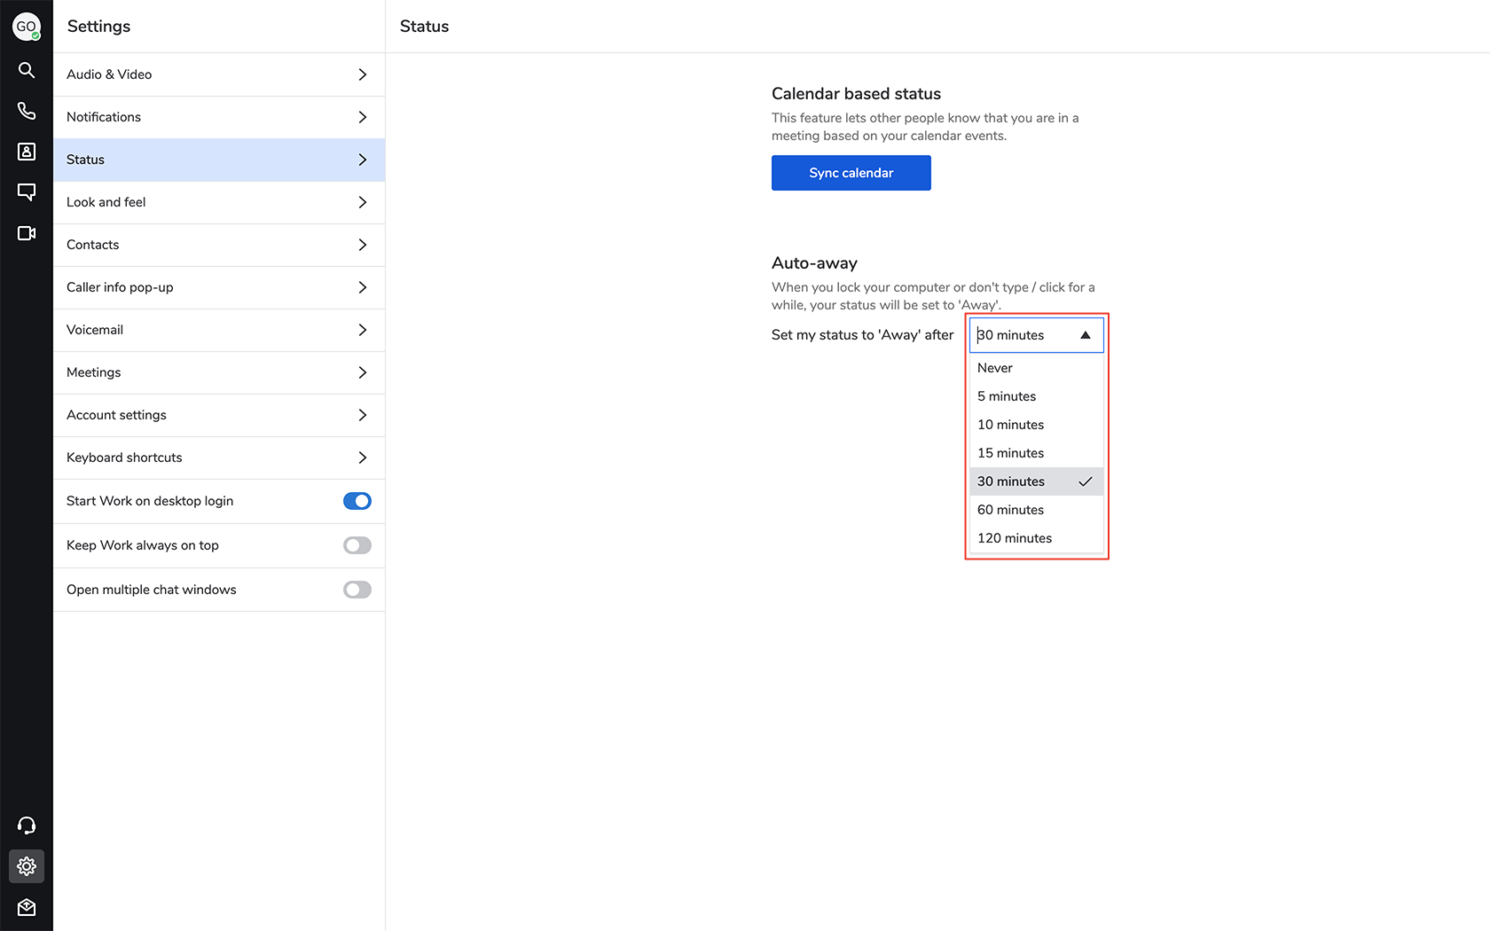Turn on Open multiple chat windows

pos(357,590)
